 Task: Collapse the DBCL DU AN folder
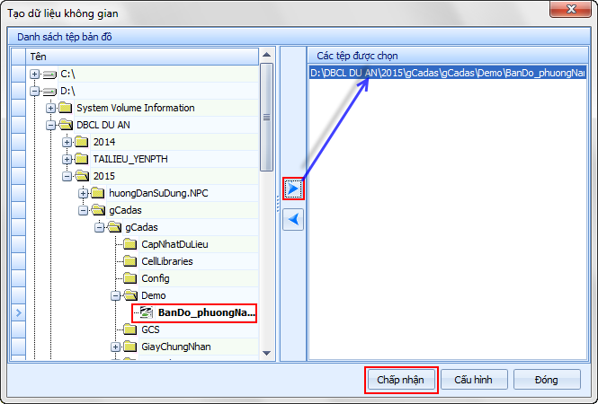click(50, 125)
